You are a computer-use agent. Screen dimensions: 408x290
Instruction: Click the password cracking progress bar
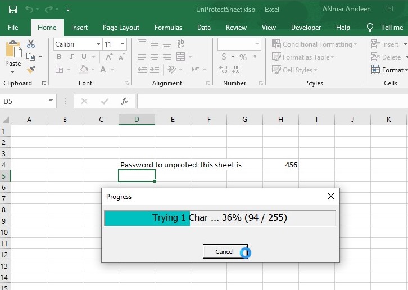220,218
